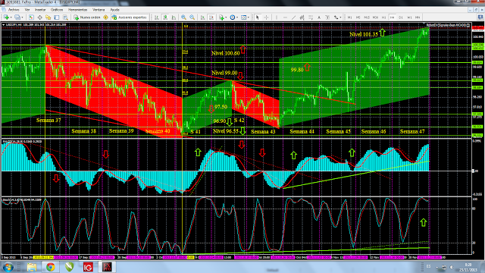Toggle the Asesores expertos button
Image resolution: width=485 pixels, height=273 pixels.
[130, 17]
